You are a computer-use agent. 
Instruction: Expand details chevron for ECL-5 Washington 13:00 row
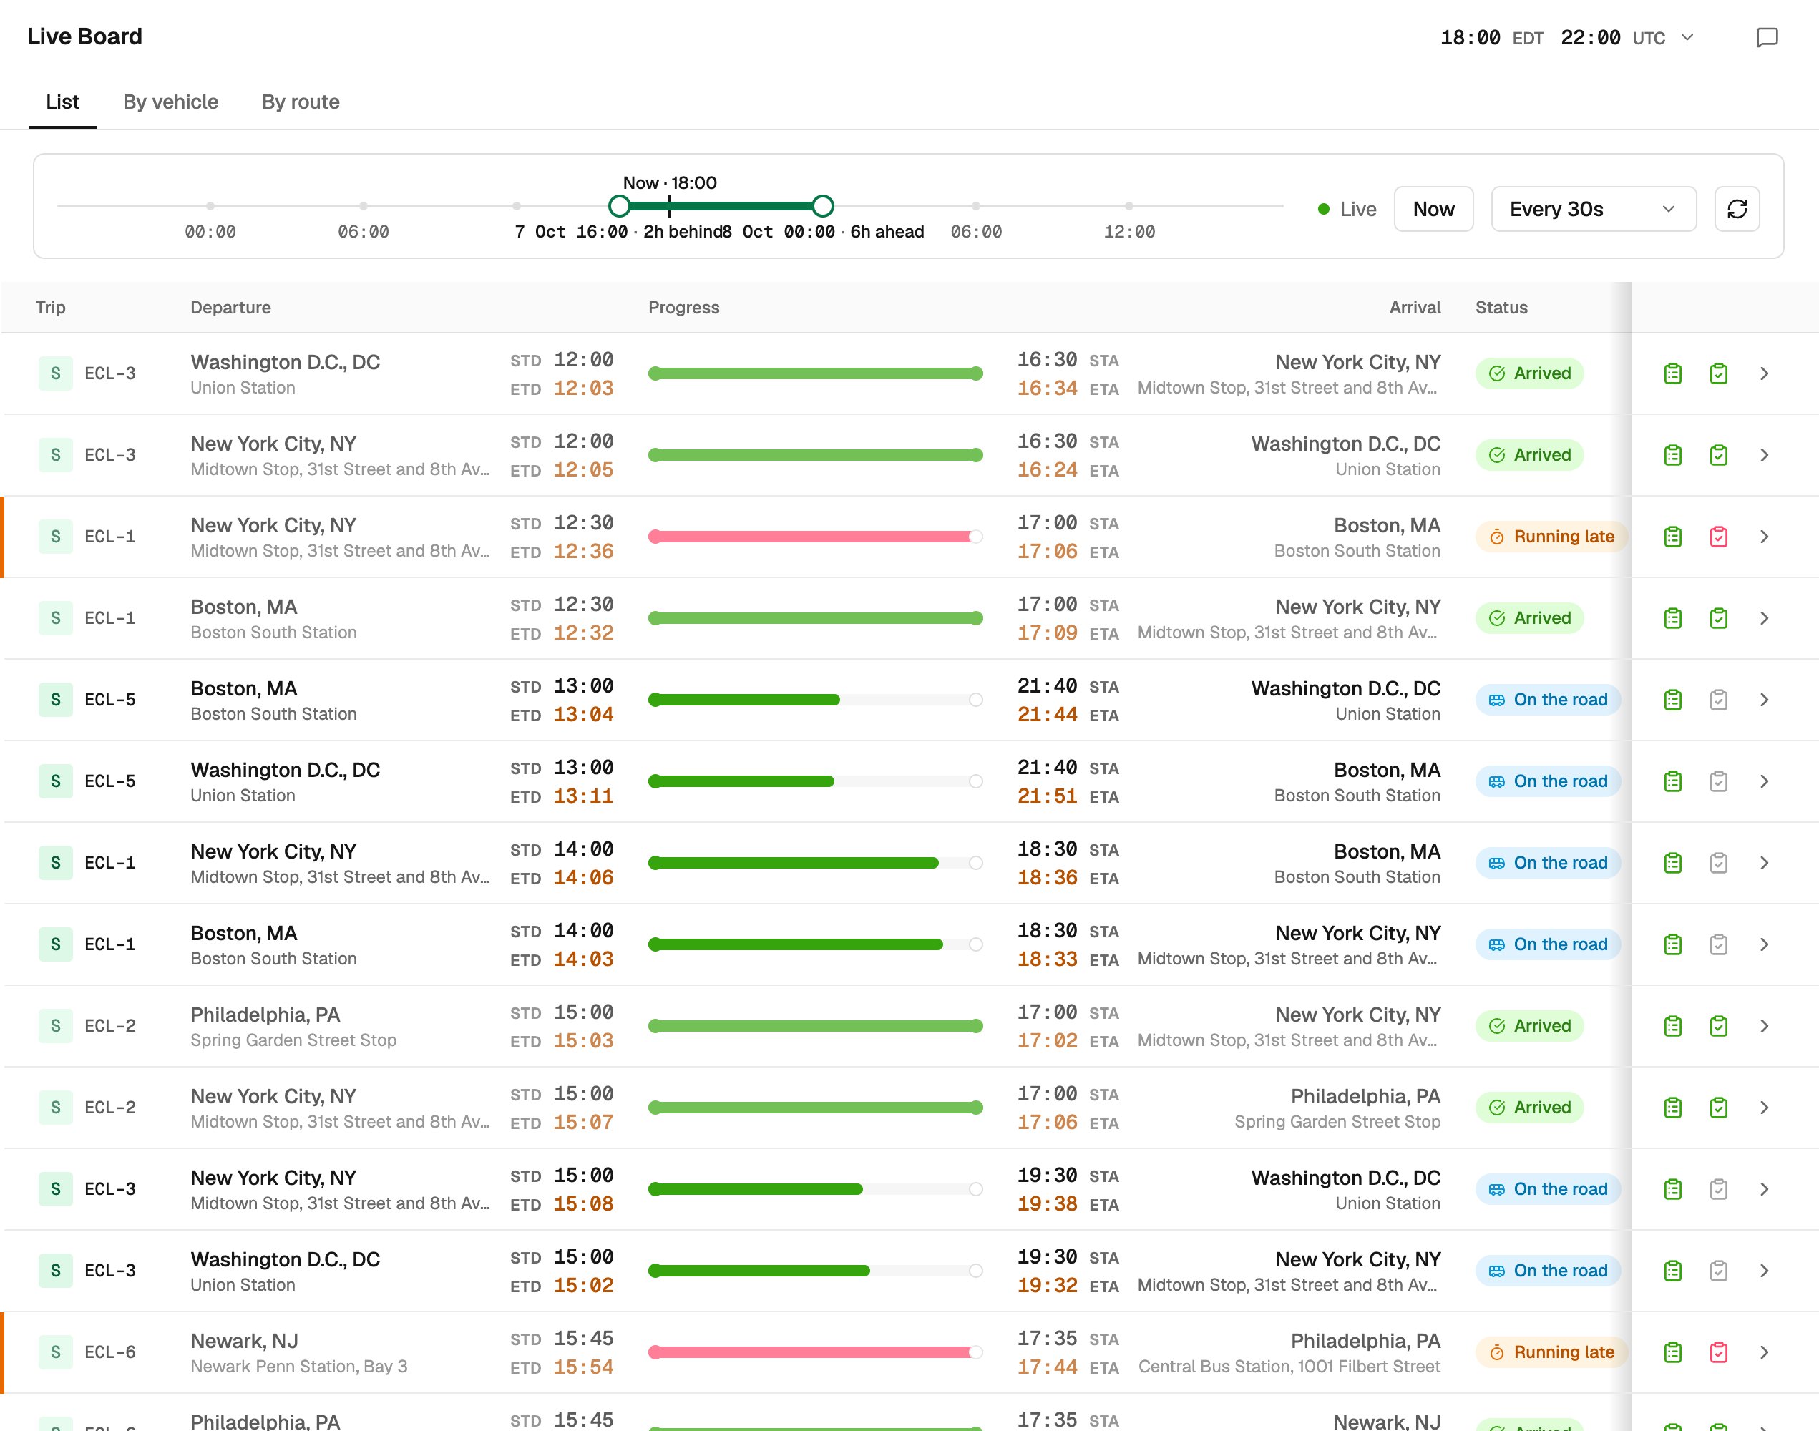pyautogui.click(x=1764, y=782)
